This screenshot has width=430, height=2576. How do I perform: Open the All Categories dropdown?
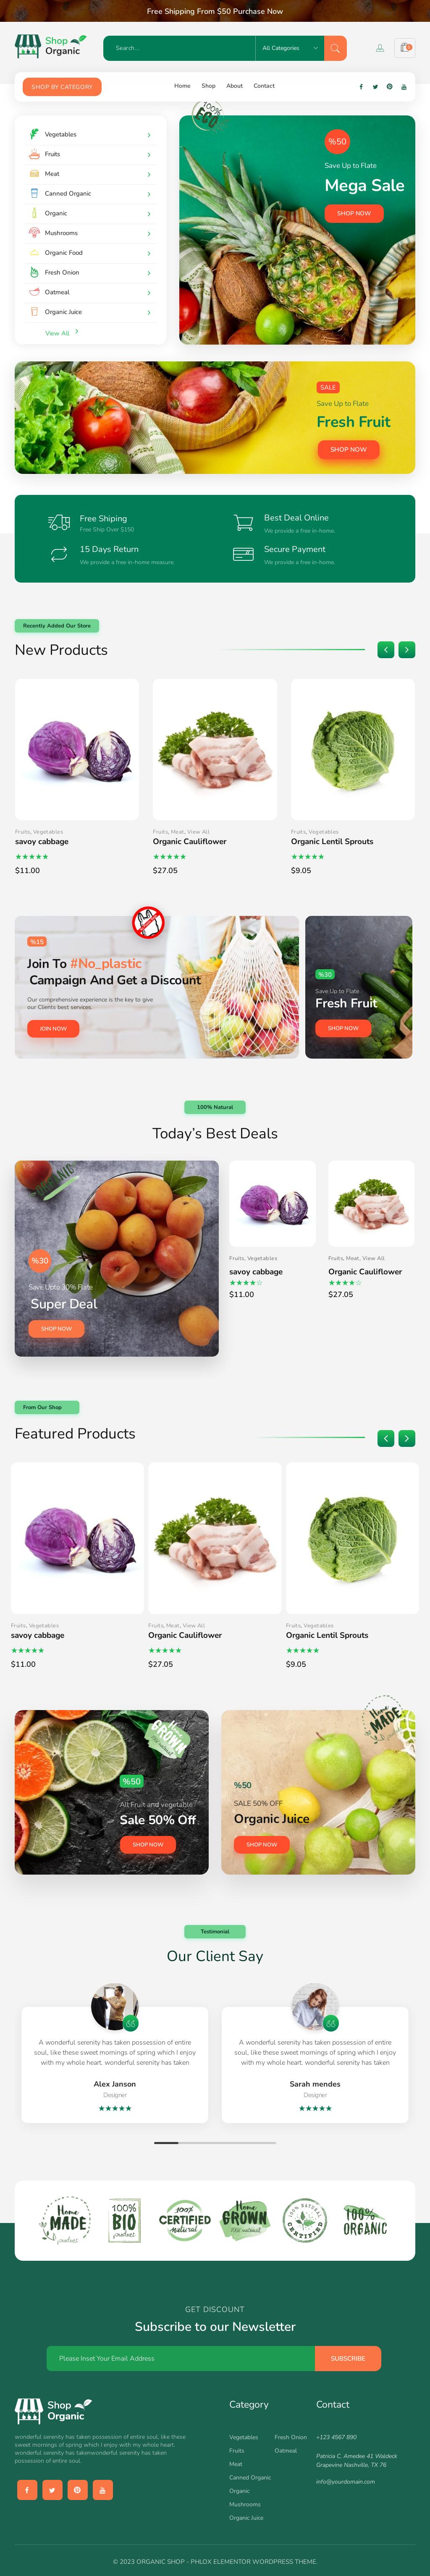tap(290, 48)
